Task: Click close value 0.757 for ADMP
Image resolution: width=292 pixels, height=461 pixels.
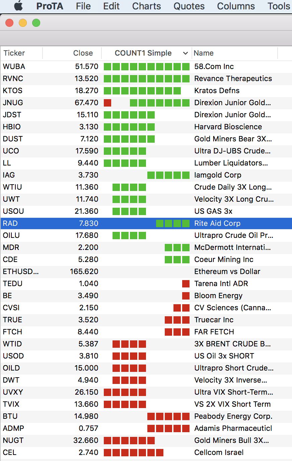Action: [88, 428]
